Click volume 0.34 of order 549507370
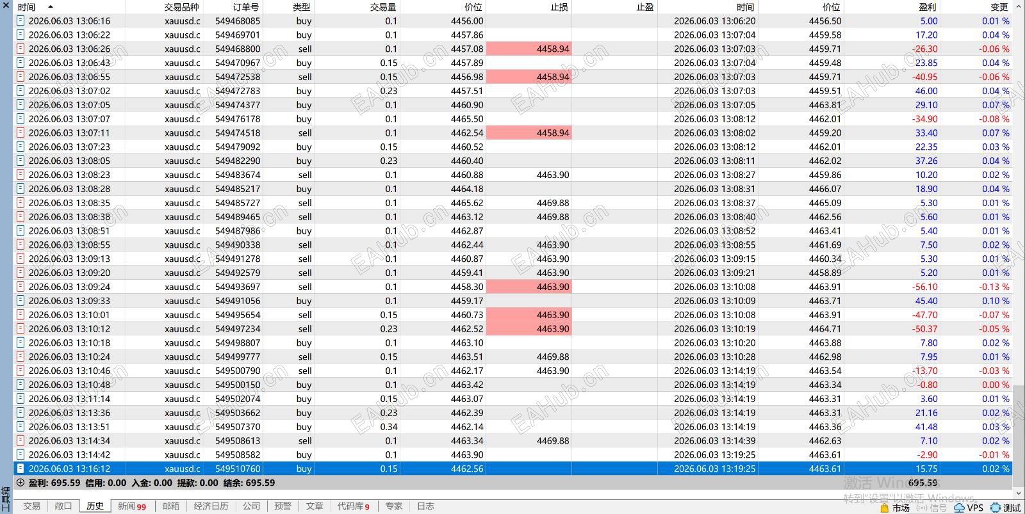The image size is (1025, 514). pyautogui.click(x=388, y=427)
